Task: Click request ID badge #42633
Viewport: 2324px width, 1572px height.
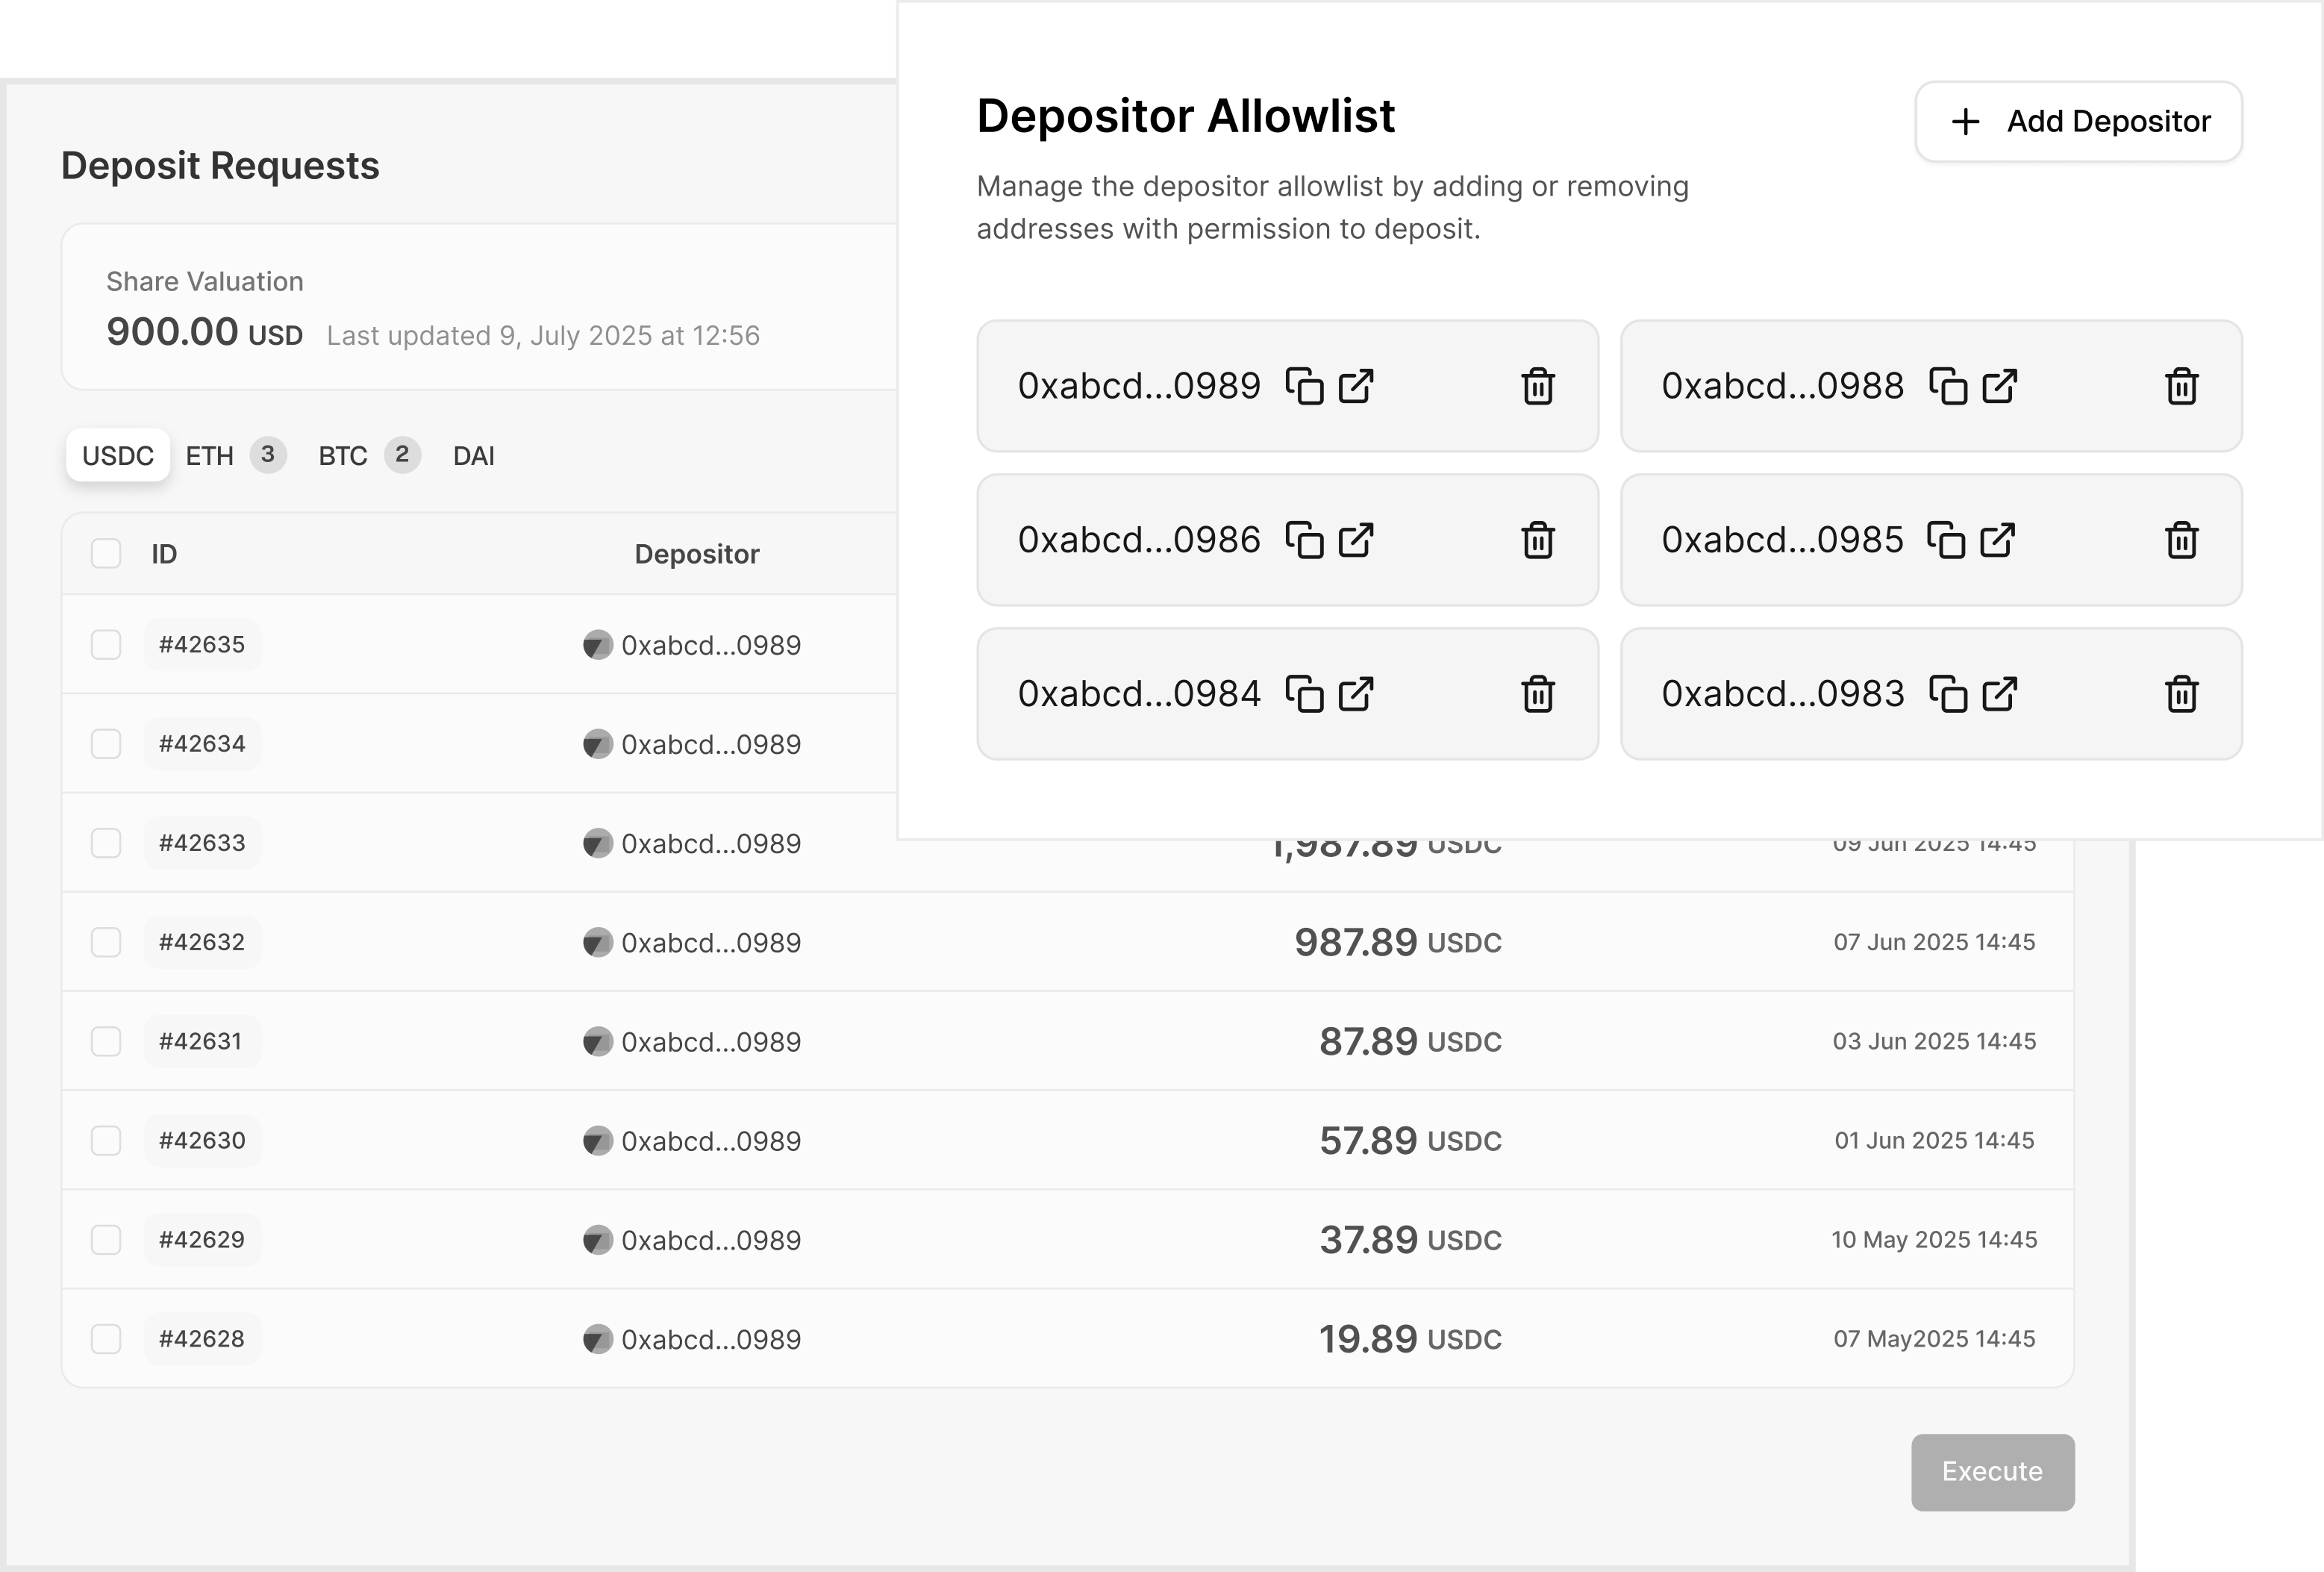Action: (x=202, y=843)
